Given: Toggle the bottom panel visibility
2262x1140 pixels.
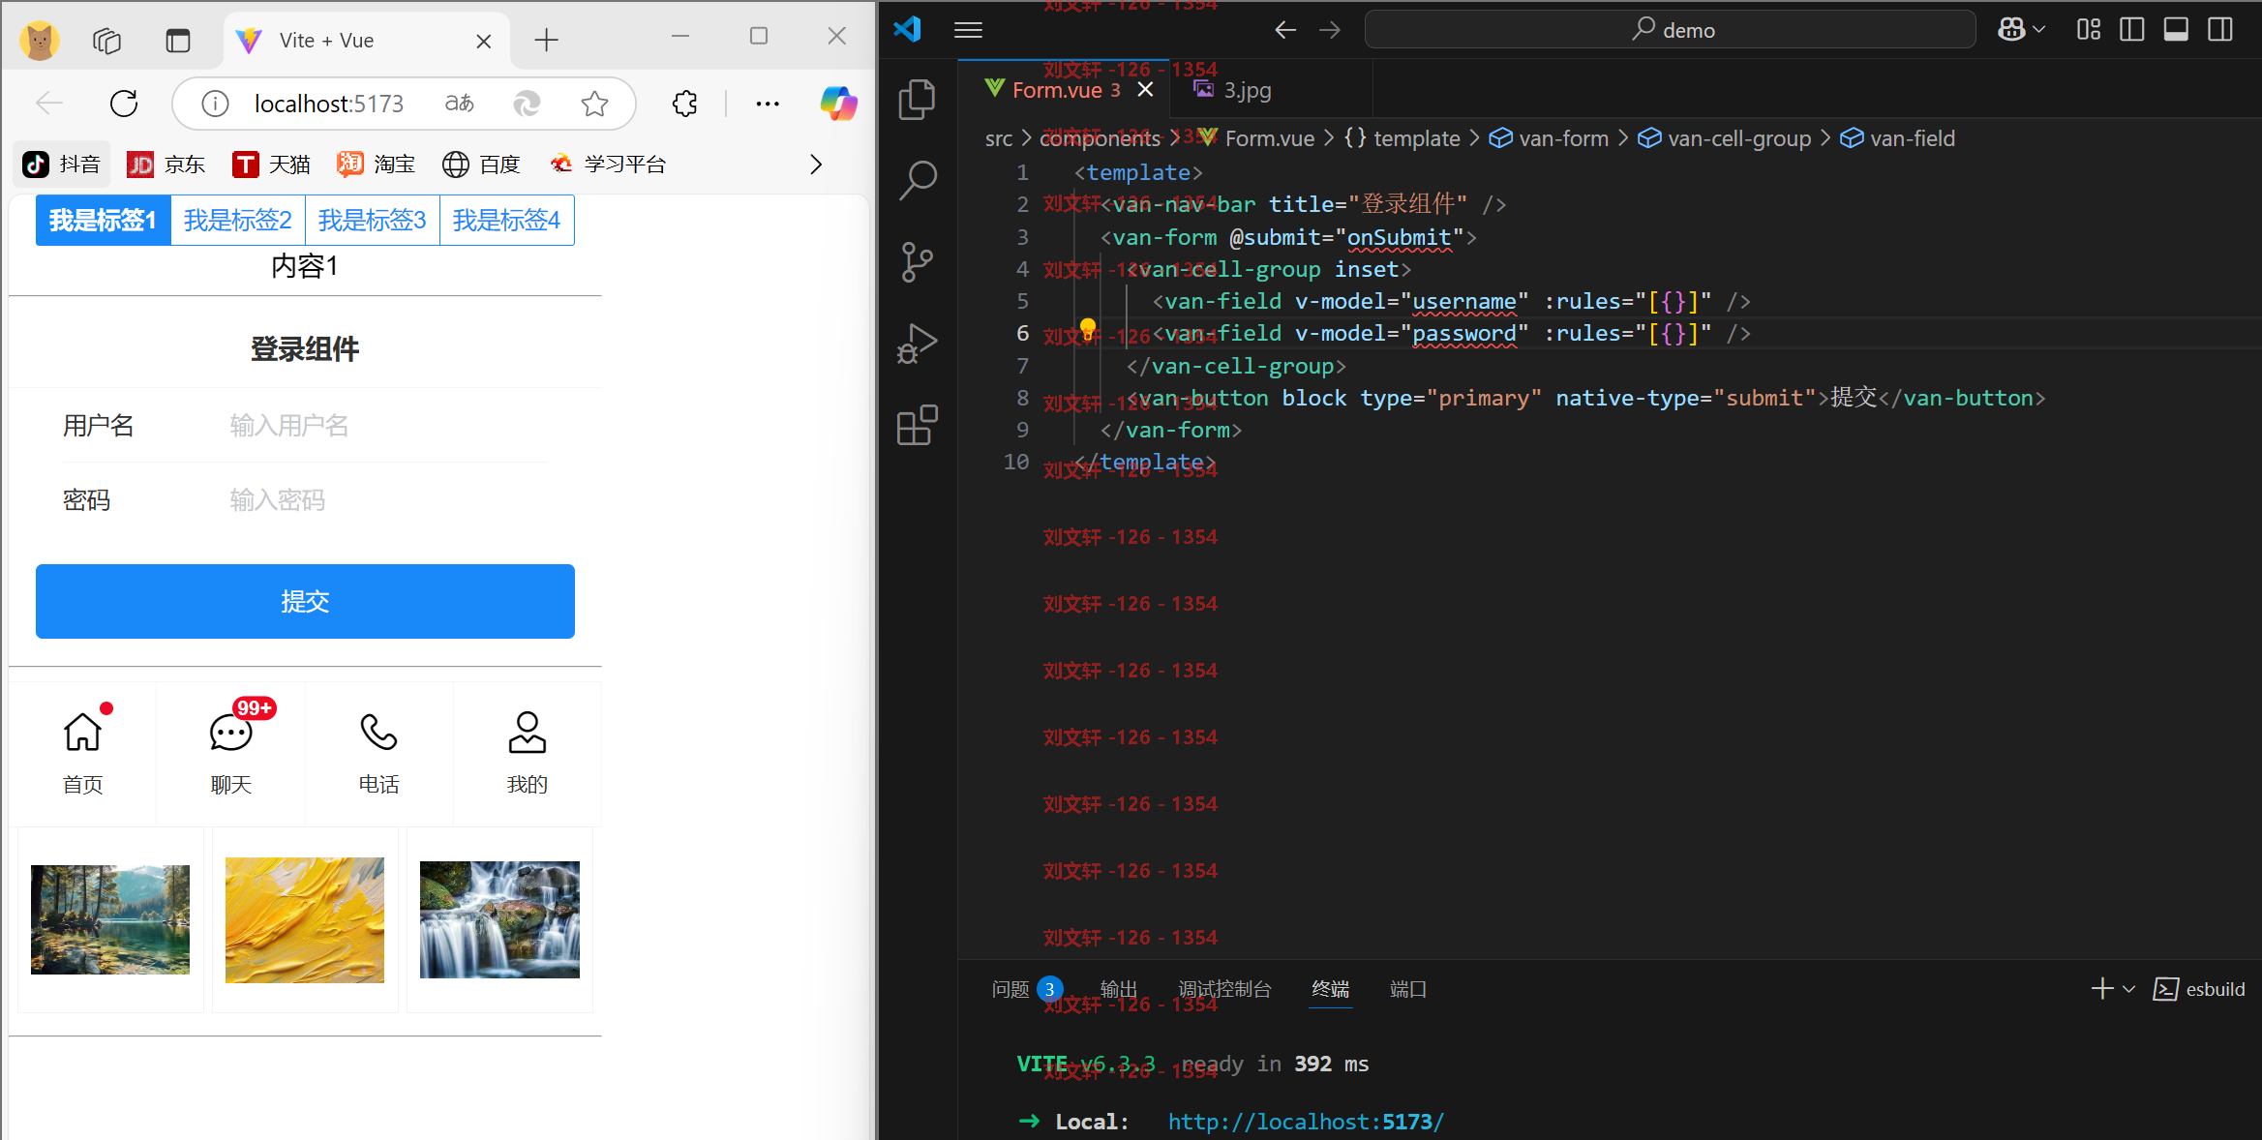Looking at the screenshot, I should pos(2176,30).
